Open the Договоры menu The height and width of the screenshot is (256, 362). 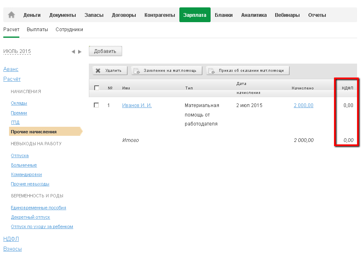(x=124, y=15)
